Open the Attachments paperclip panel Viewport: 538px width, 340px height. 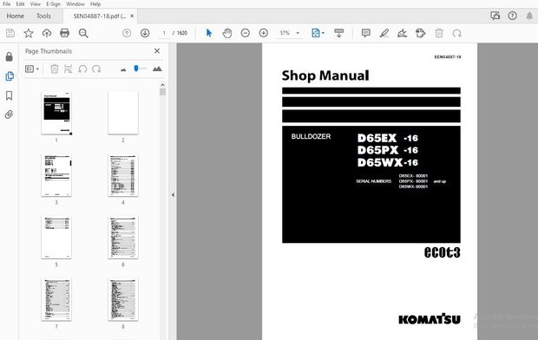pyautogui.click(x=9, y=114)
